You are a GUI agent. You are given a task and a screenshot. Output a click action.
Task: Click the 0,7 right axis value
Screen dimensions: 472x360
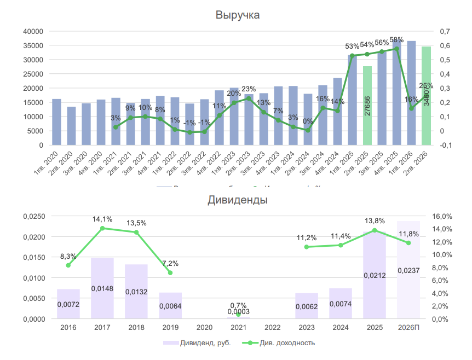pyautogui.click(x=445, y=31)
